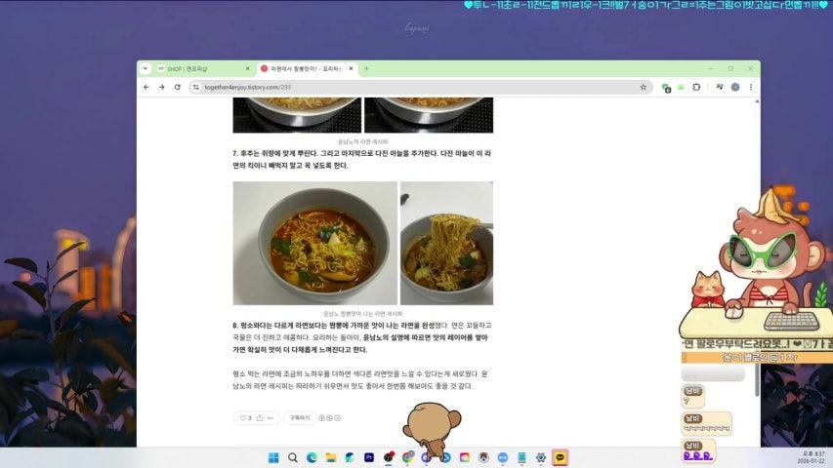Open the media control toolbar icon
The width and height of the screenshot is (833, 468).
point(720,87)
